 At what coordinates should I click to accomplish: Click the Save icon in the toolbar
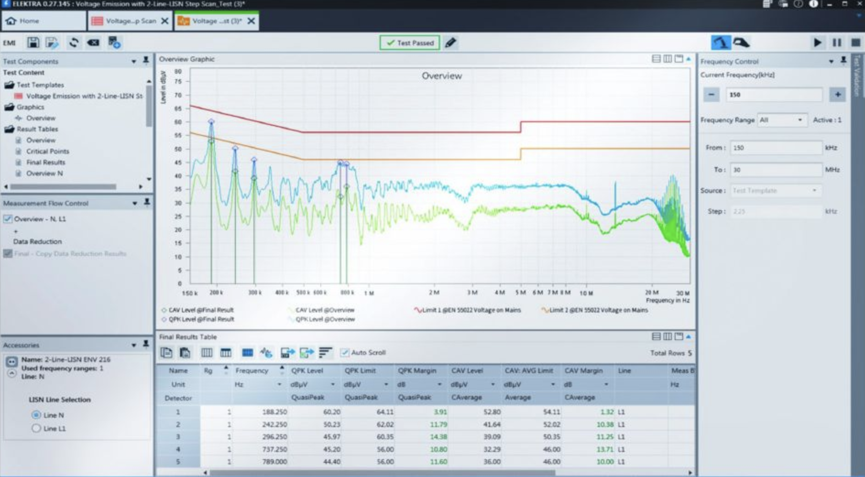coord(33,43)
